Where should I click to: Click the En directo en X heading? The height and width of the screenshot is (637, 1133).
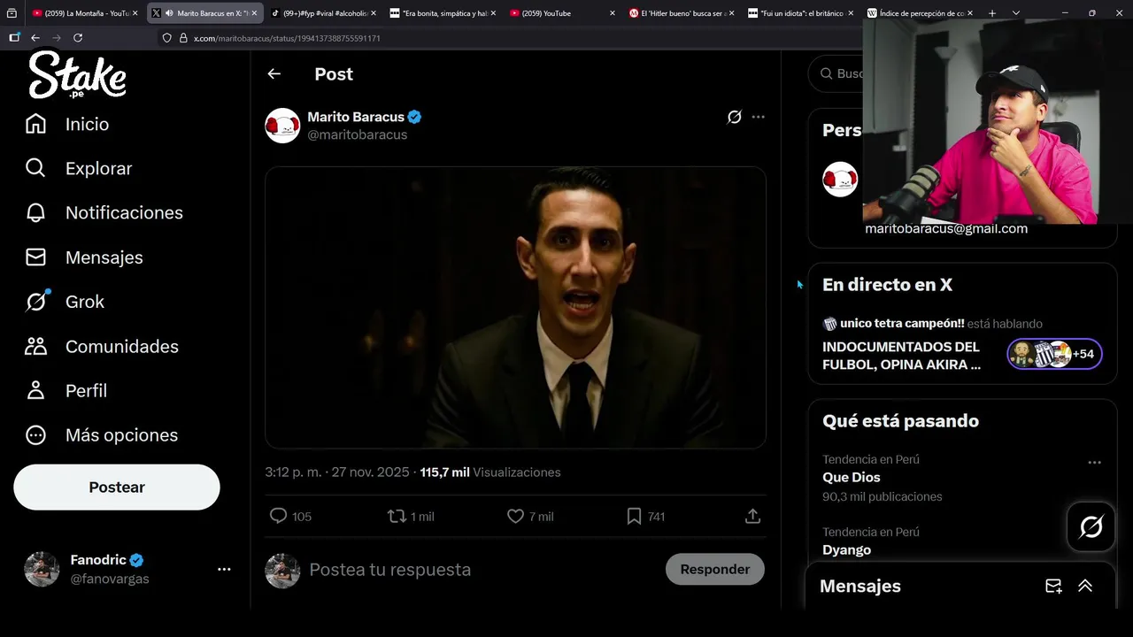click(x=887, y=285)
